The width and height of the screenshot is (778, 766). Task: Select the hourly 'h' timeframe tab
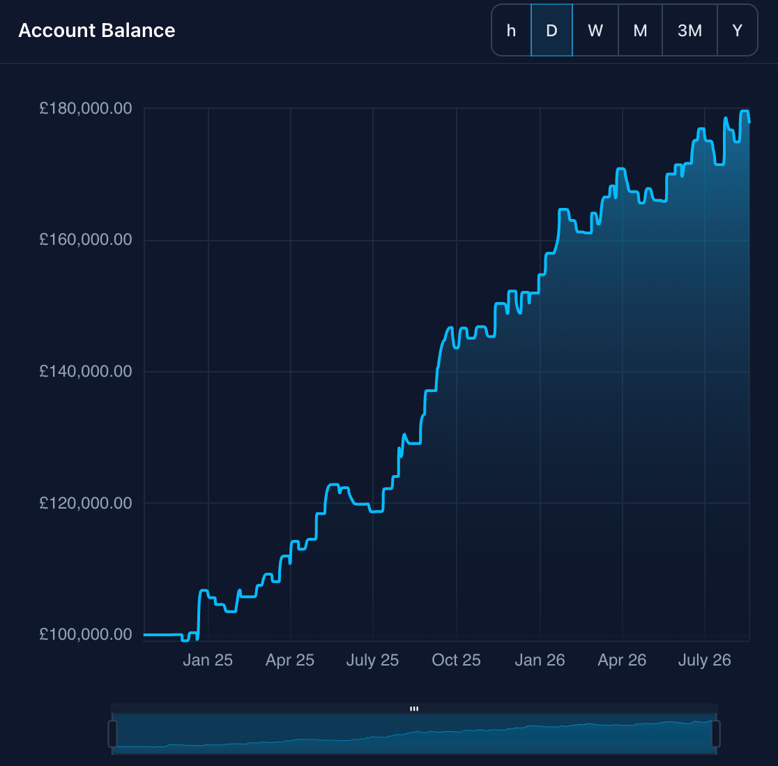click(x=511, y=30)
